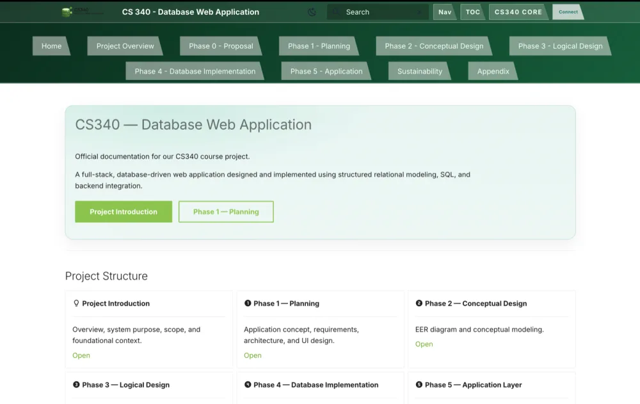640x404 pixels.
Task: Click the Phase 4 — Database Implementation card title
Action: [316, 385]
